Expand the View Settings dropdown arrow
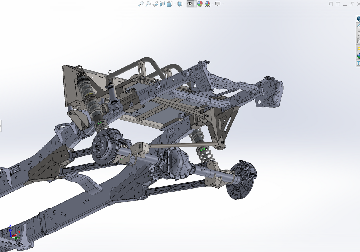The image size is (360, 252). click(222, 4)
